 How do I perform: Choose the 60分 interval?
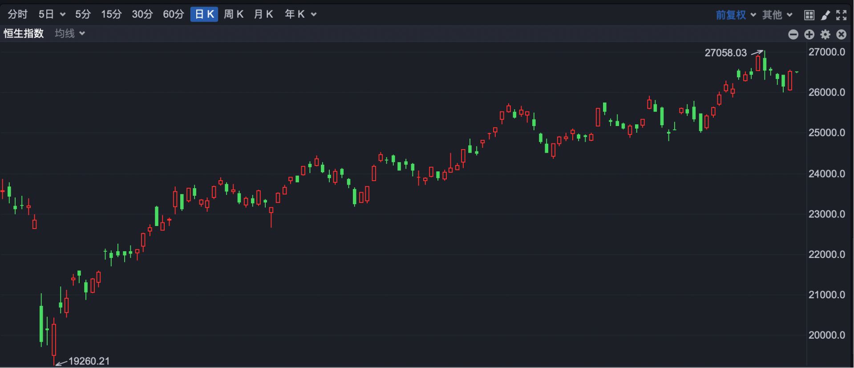(x=173, y=15)
